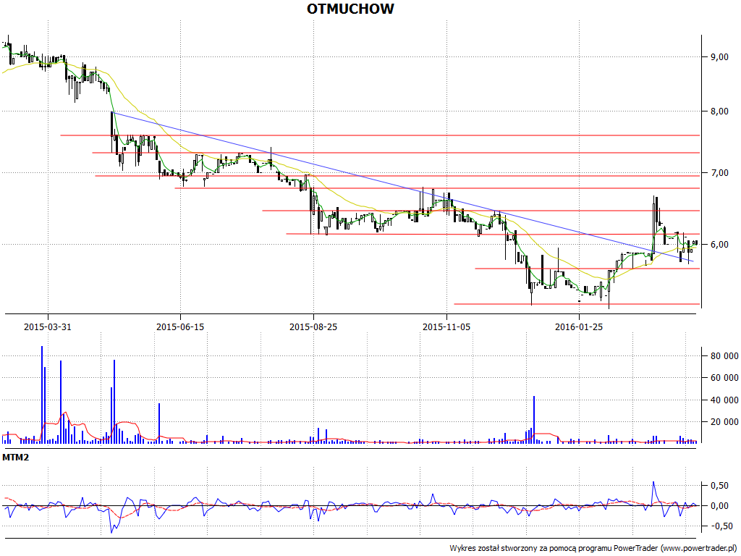
Task: Click the MTM2 indicator label
Action: point(16,458)
